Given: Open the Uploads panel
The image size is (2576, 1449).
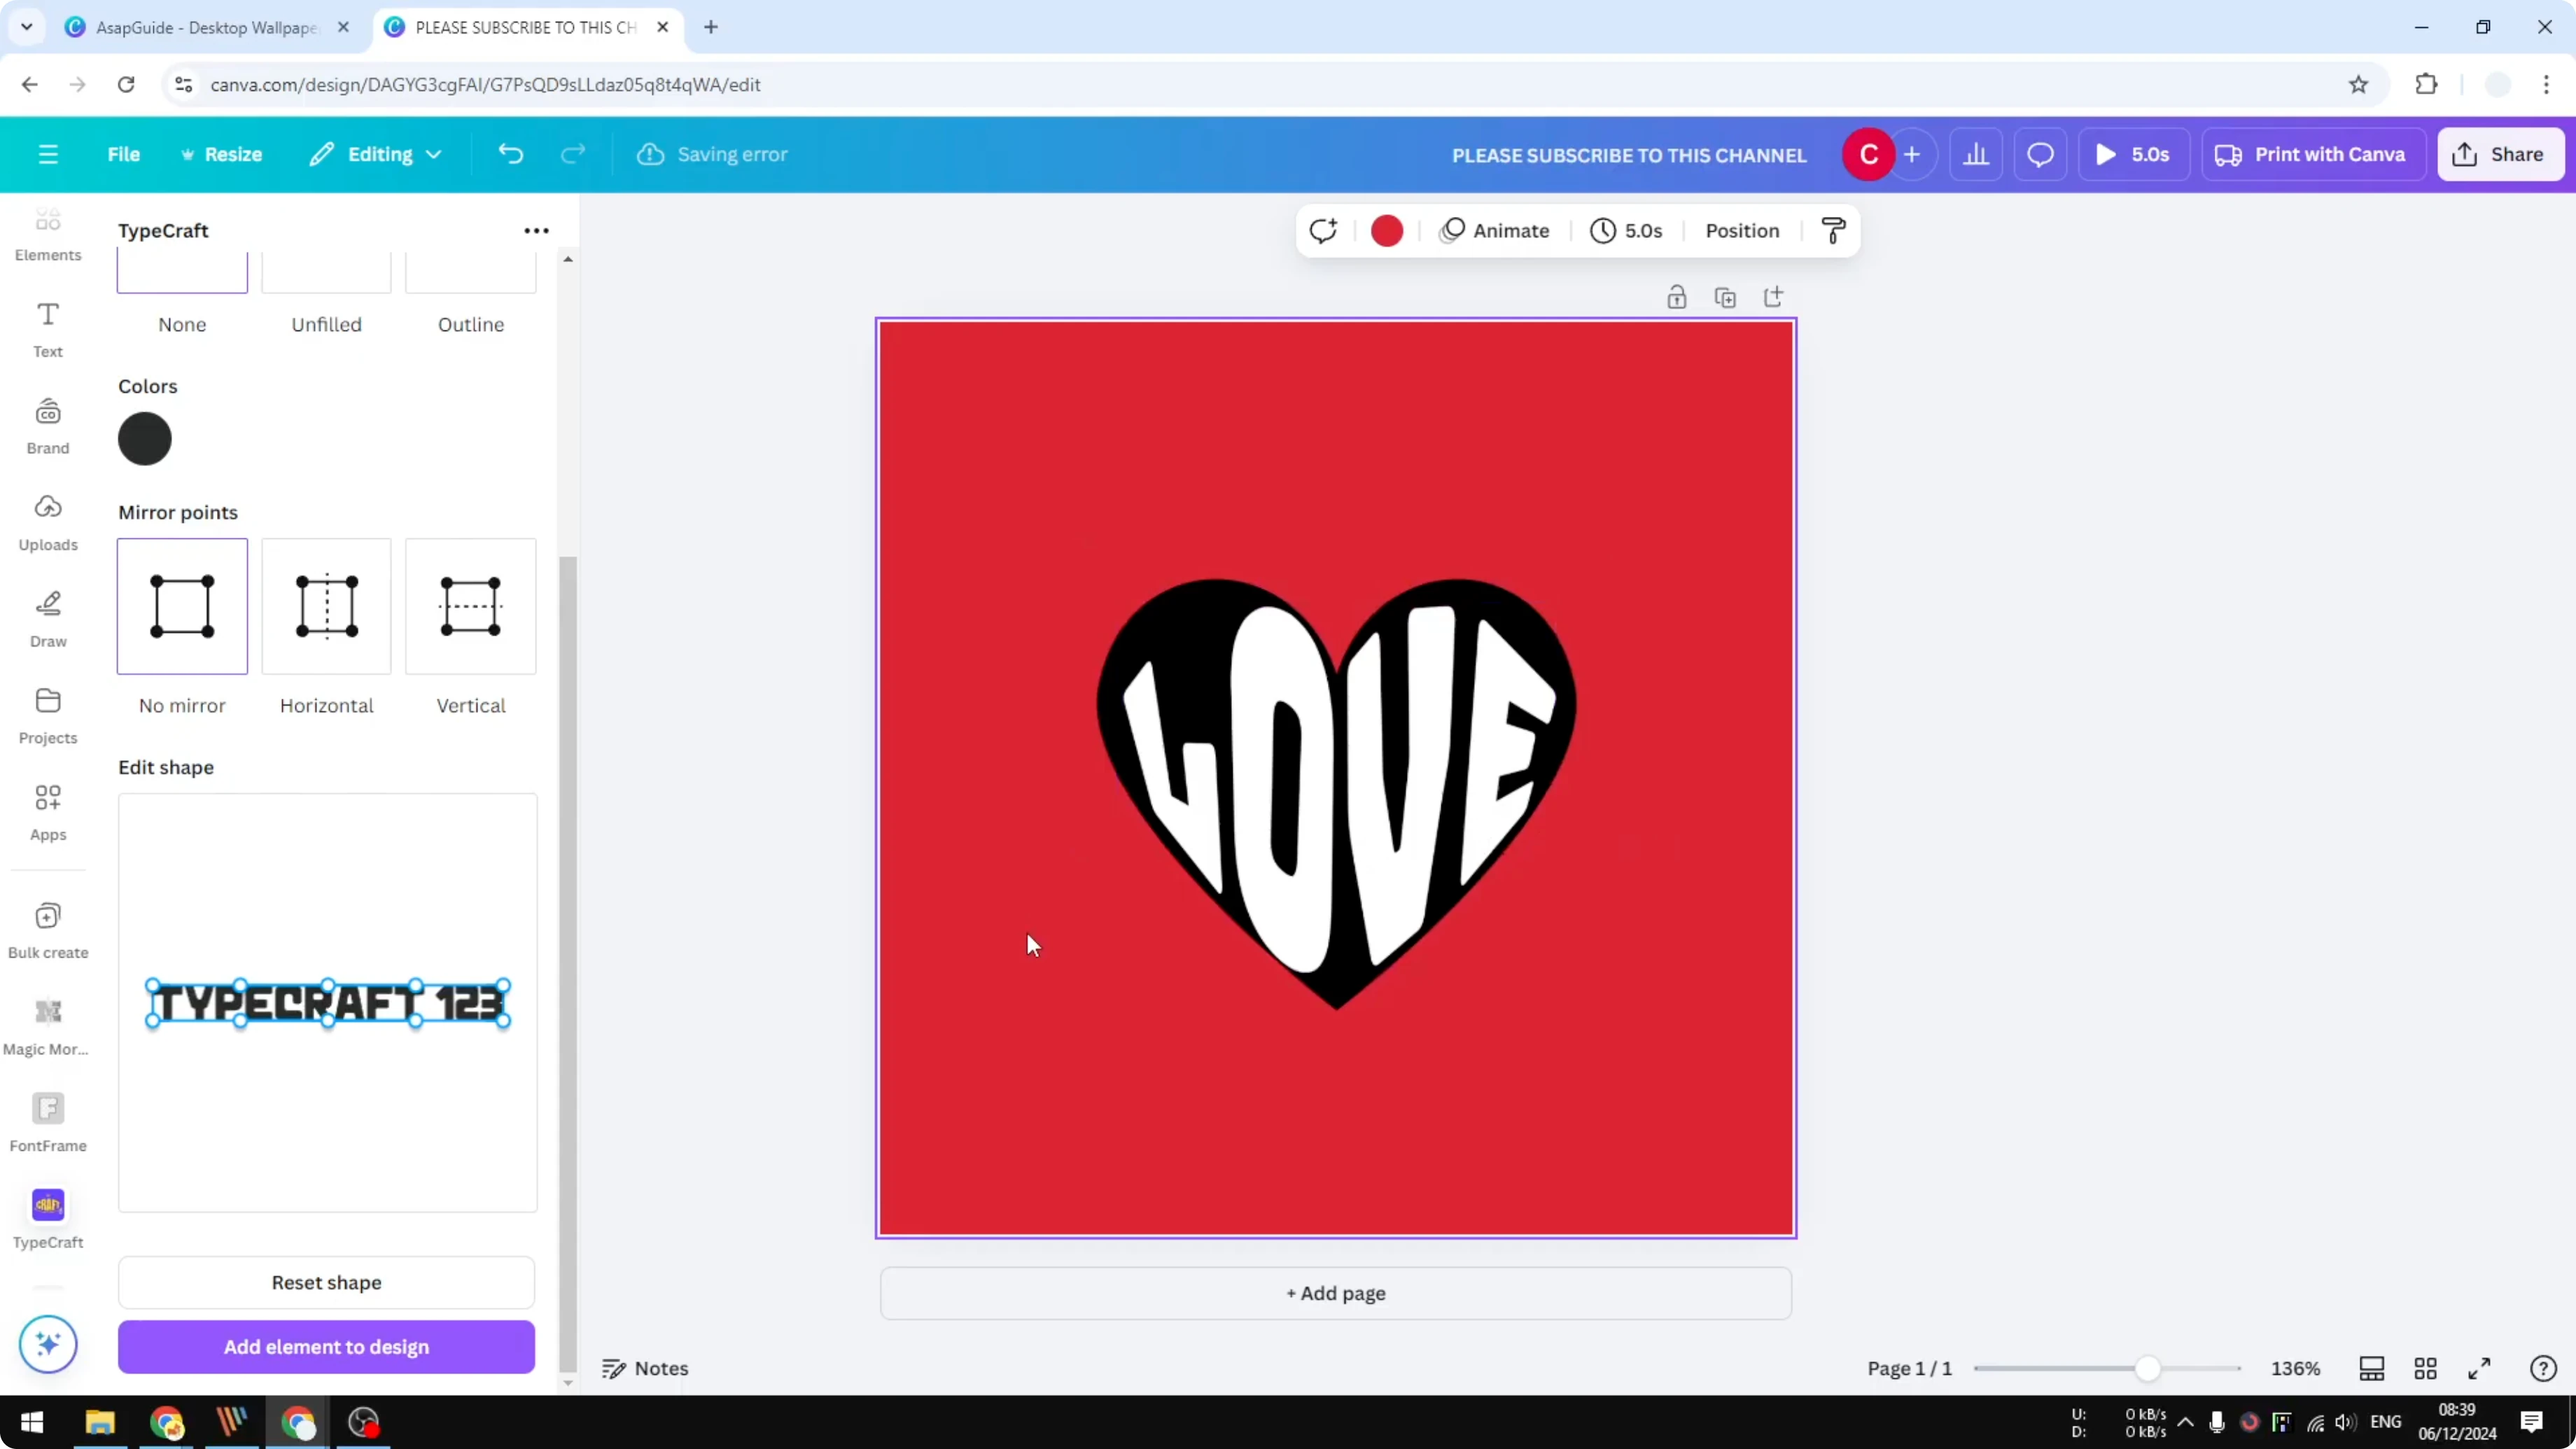Looking at the screenshot, I should pos(48,521).
